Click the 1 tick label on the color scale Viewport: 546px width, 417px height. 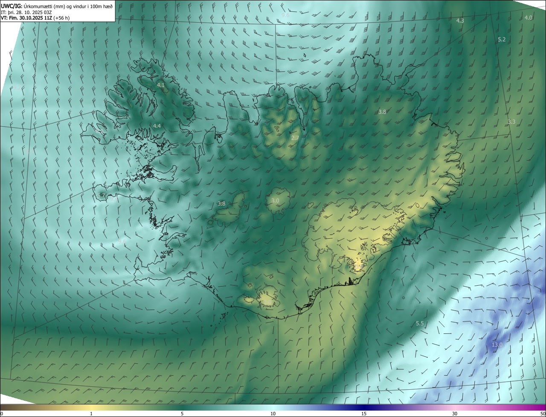(x=91, y=414)
